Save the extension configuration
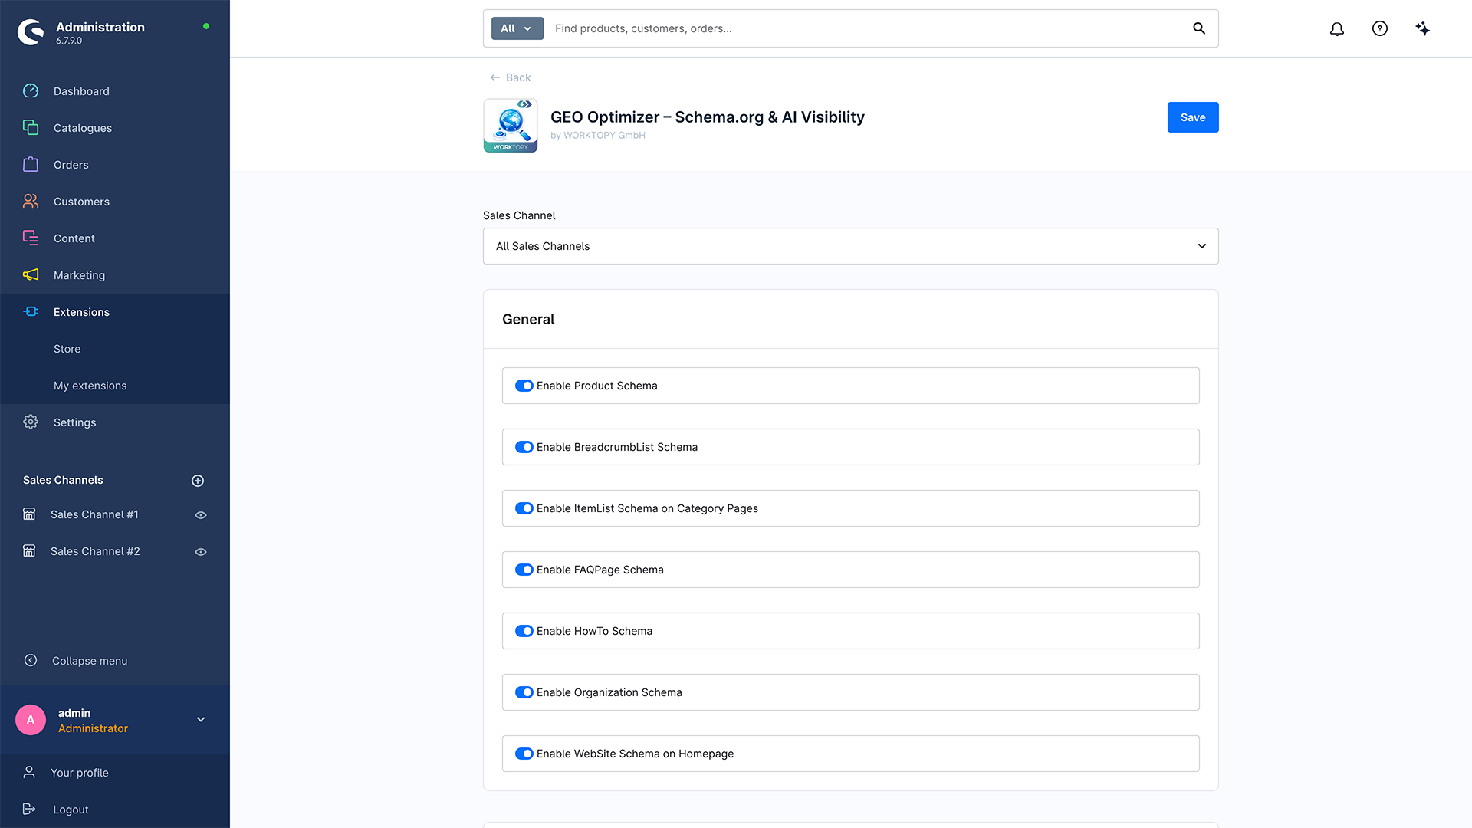The width and height of the screenshot is (1472, 828). click(1193, 117)
